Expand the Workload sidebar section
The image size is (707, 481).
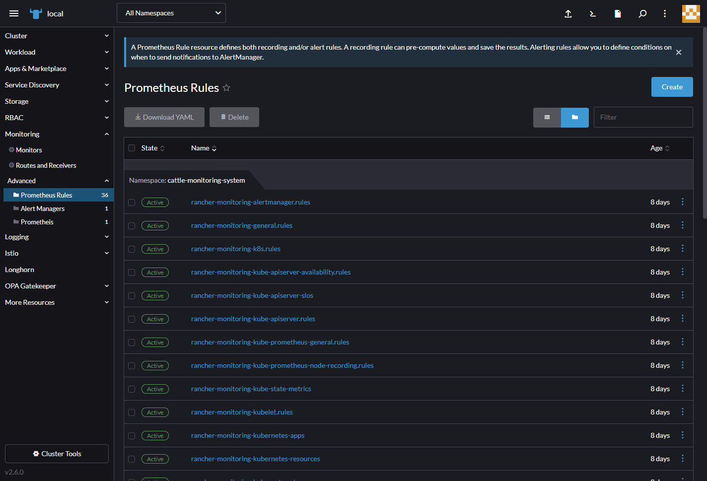pyautogui.click(x=57, y=52)
